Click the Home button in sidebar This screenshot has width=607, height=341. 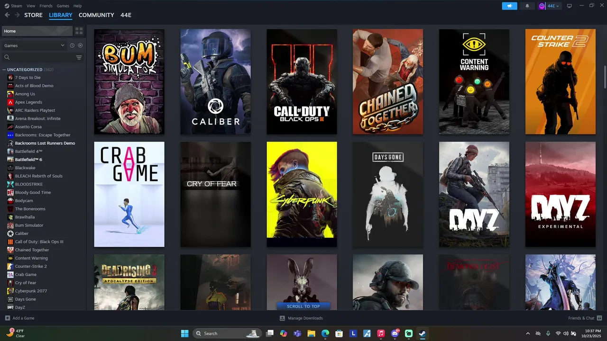click(37, 31)
